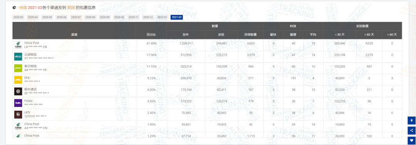Click the > 60 天 column header
The width and height of the screenshot is (416, 145).
[x=392, y=35]
